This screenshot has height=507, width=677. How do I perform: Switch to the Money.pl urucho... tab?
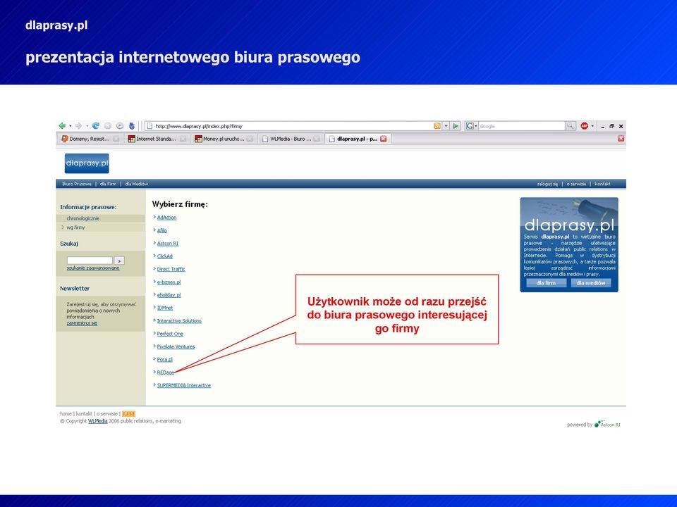(x=224, y=139)
